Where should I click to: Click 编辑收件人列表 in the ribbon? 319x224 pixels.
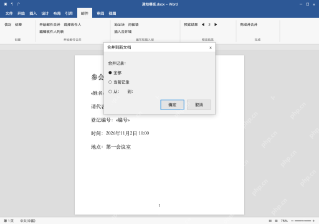pos(52,32)
